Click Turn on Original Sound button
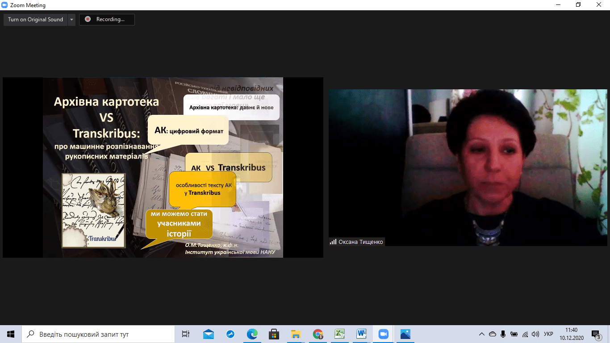This screenshot has width=610, height=343. [35, 20]
